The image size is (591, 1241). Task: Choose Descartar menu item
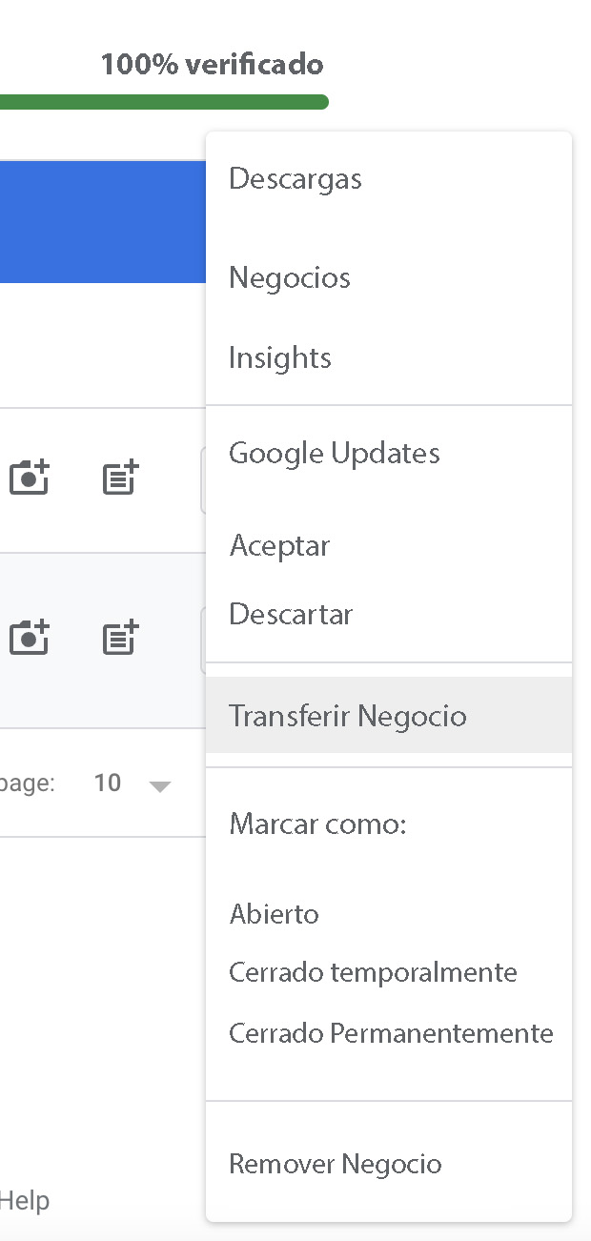click(x=291, y=615)
